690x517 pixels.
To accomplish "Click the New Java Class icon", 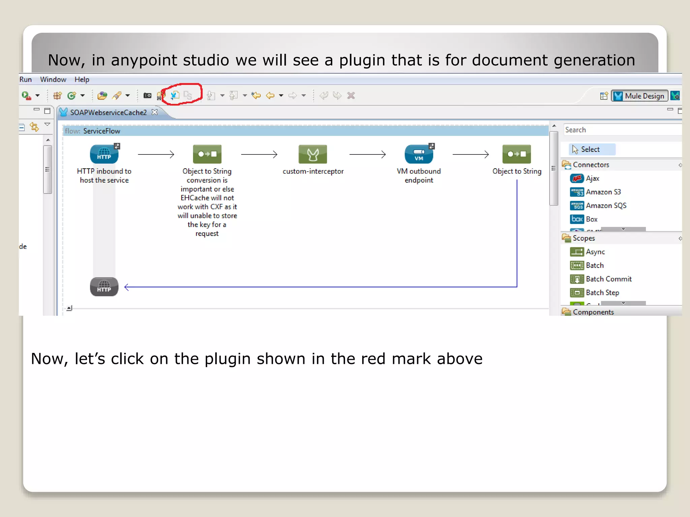I will coord(71,96).
